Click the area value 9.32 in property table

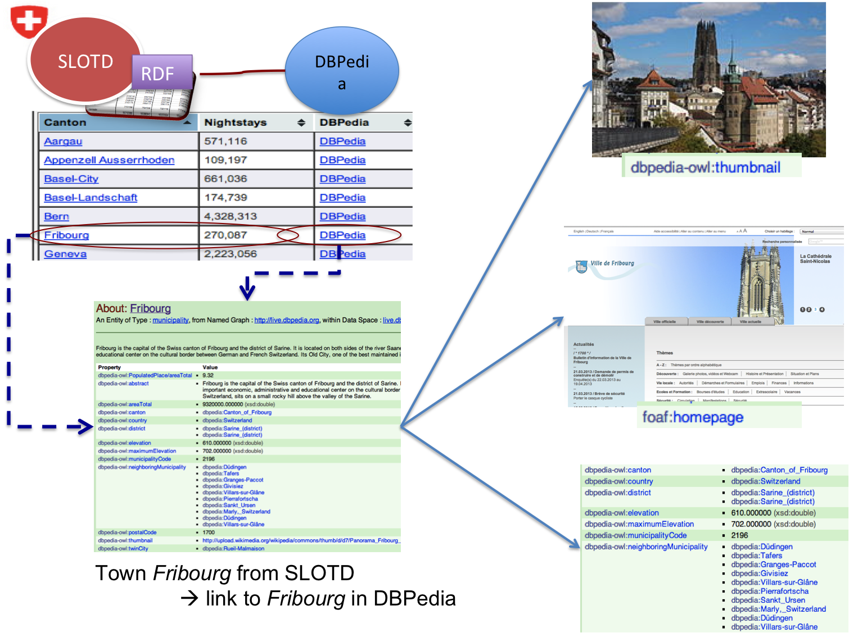tap(208, 376)
